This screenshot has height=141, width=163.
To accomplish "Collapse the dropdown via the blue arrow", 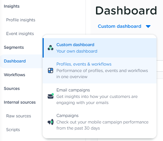I will click(148, 26).
